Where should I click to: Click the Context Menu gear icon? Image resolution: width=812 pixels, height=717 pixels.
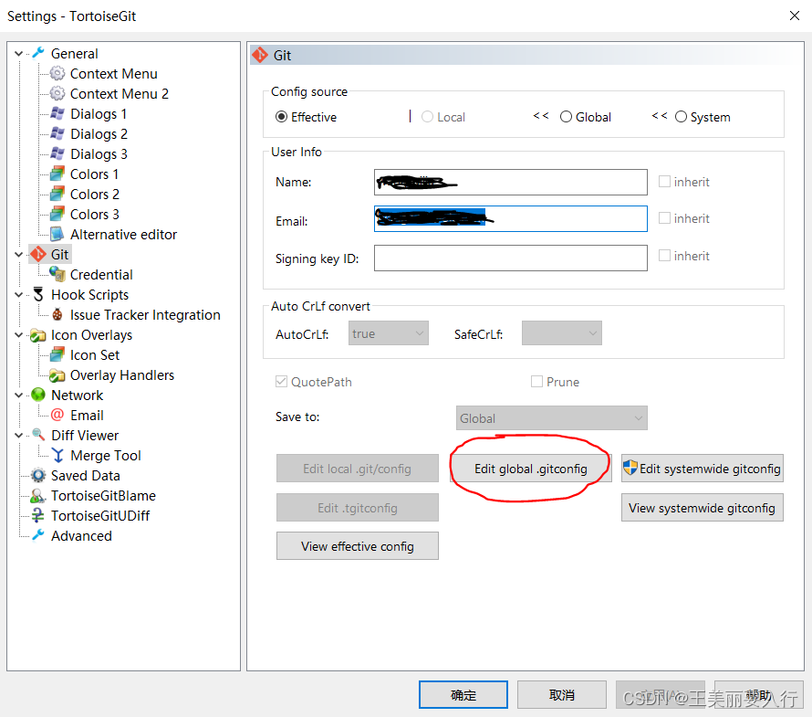(57, 73)
